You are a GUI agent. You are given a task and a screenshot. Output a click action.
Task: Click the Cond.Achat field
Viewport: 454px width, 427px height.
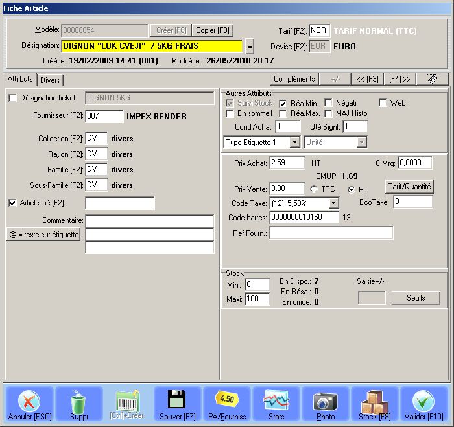[288, 127]
